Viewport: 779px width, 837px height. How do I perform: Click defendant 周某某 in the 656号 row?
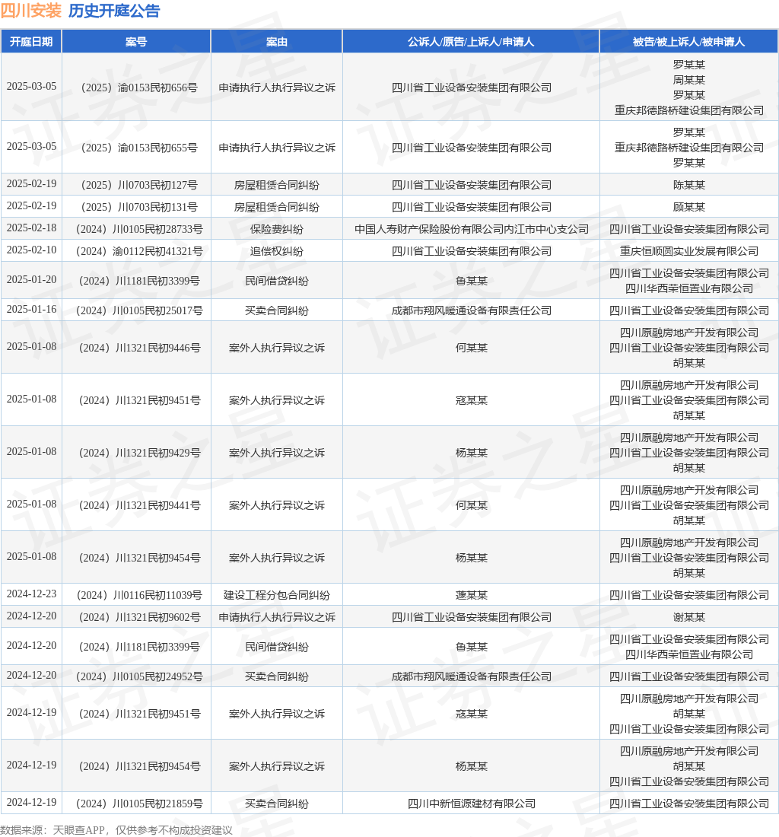pos(688,80)
